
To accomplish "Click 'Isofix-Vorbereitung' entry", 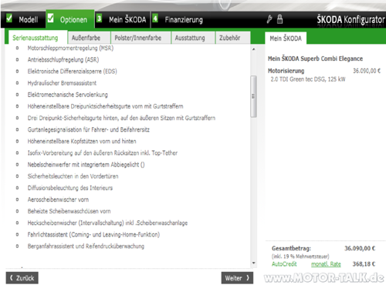I will 103,153.
